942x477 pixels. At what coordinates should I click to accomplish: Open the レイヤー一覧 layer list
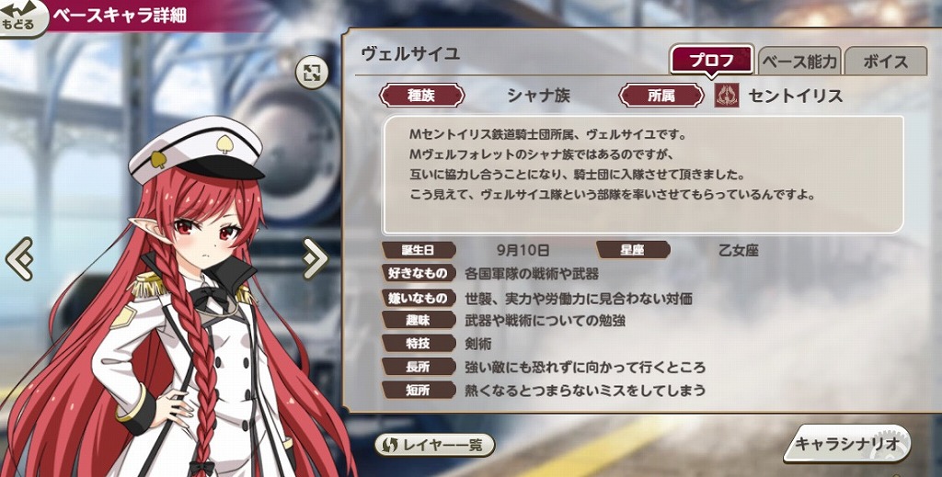pos(434,445)
